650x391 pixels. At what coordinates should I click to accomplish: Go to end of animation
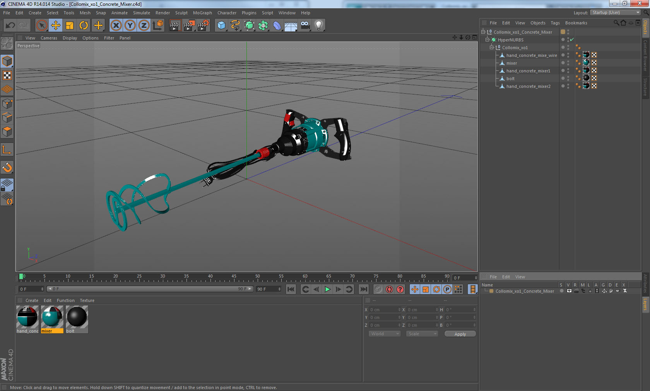364,289
